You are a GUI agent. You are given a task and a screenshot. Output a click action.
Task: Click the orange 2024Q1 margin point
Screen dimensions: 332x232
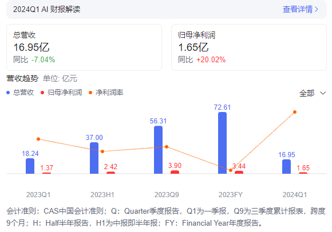295,112
